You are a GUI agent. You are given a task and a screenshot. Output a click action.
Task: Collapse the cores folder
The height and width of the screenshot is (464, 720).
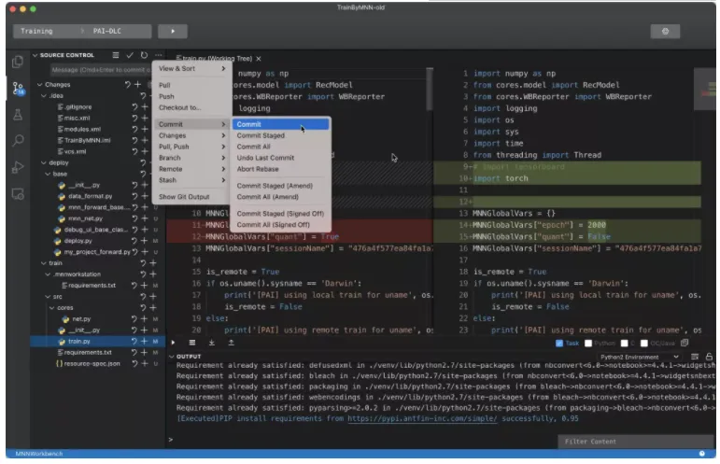tap(52, 308)
